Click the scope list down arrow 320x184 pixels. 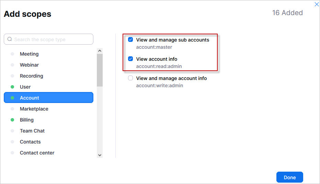tap(100, 155)
